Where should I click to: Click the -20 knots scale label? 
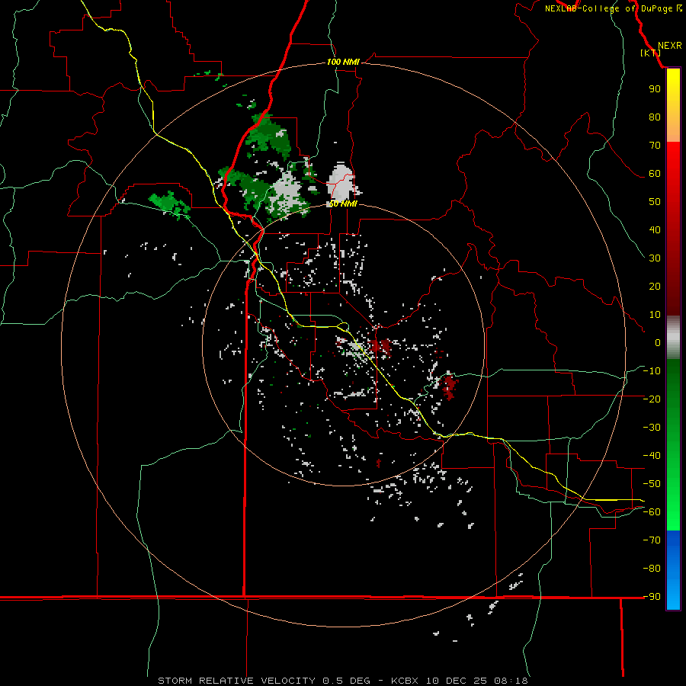point(652,399)
